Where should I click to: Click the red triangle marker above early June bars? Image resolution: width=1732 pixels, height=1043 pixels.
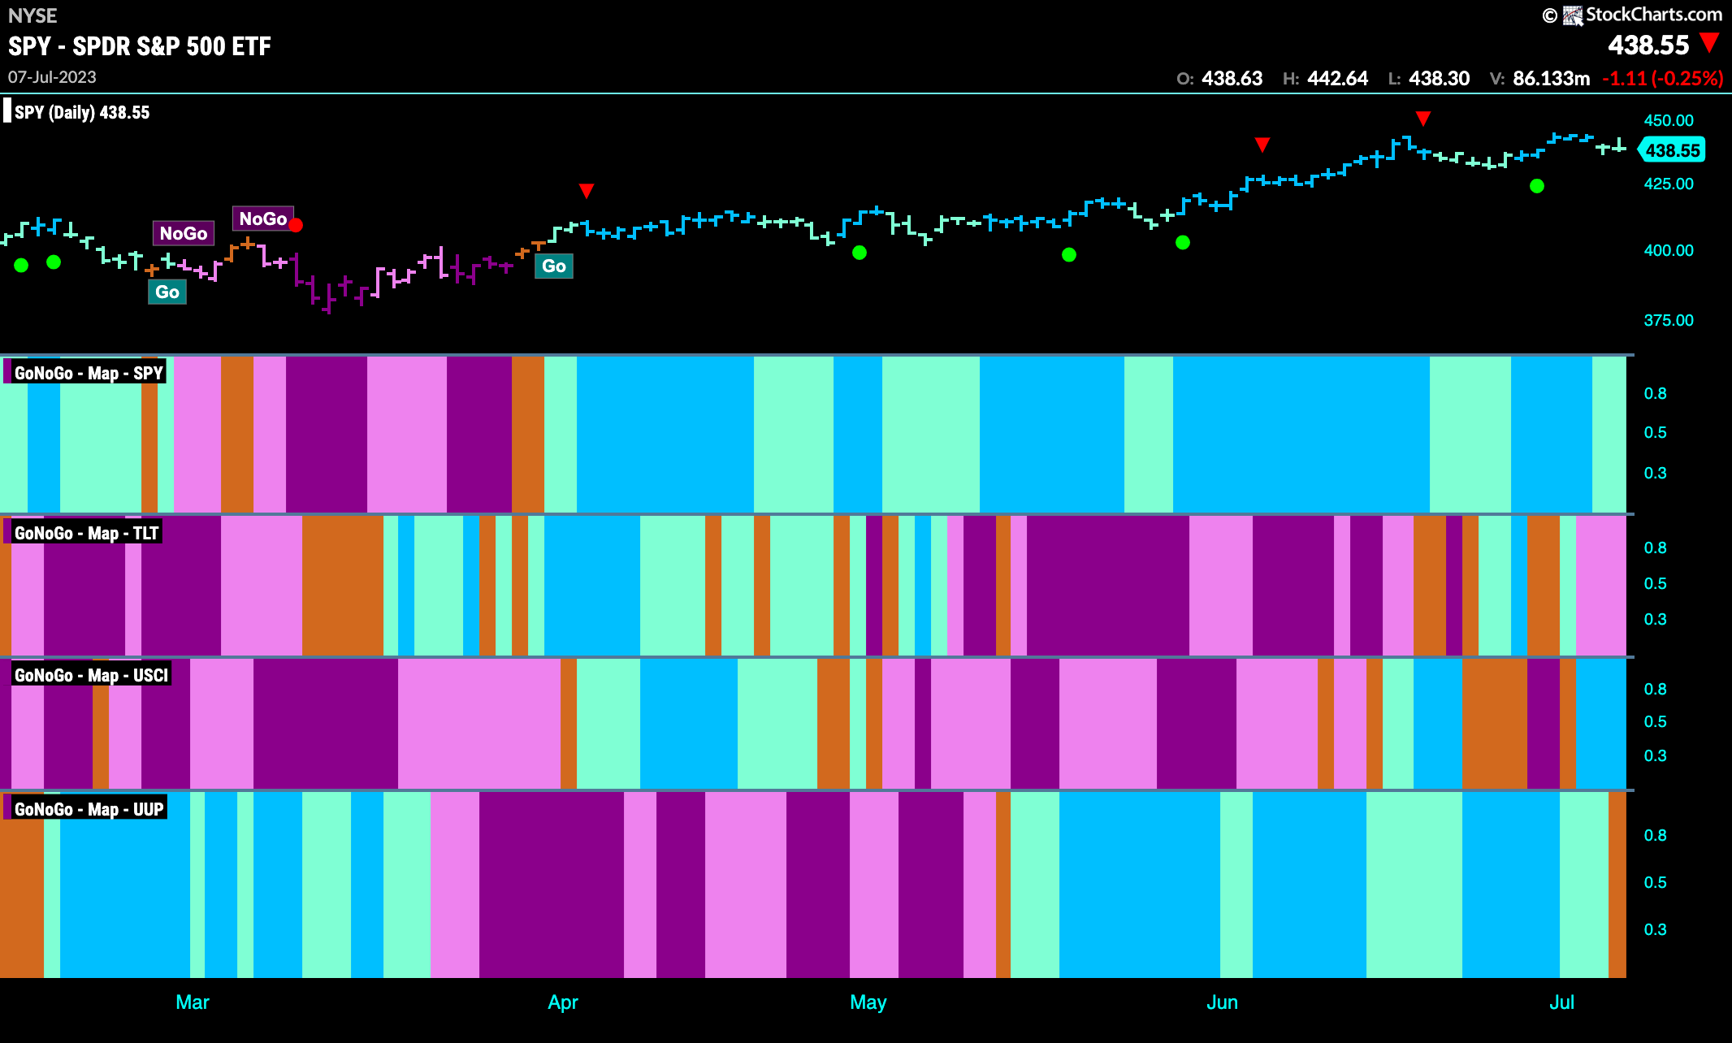coord(1262,145)
